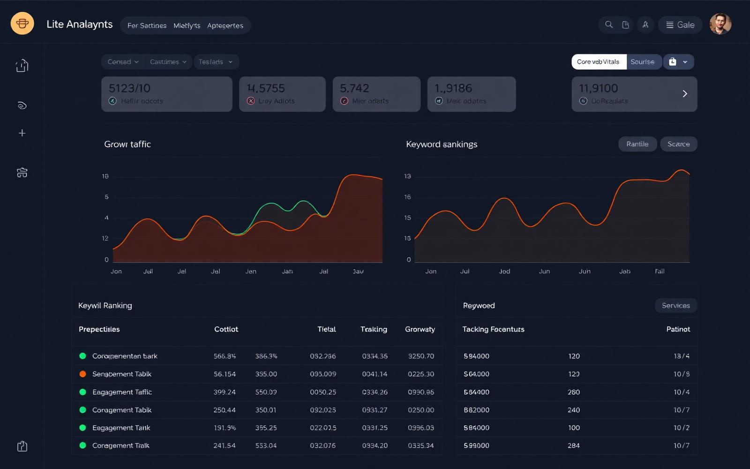Click the export icon atop the sidebar
This screenshot has width=750, height=469.
(22, 66)
